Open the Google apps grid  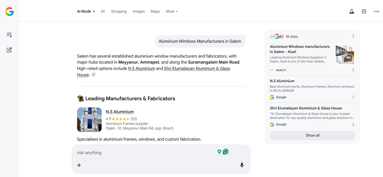point(364,11)
